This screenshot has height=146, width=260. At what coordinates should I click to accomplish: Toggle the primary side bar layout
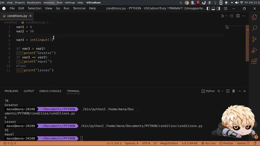[208, 9]
